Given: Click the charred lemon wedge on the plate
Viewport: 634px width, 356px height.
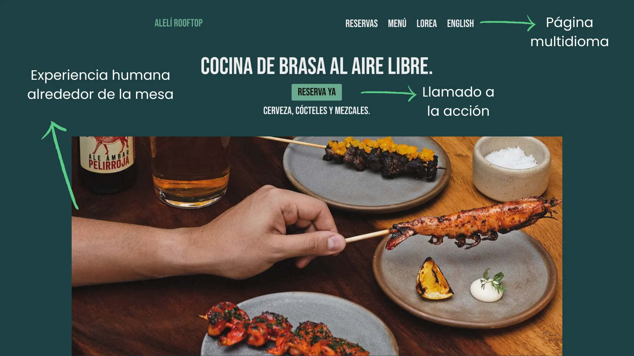Looking at the screenshot, I should (433, 279).
